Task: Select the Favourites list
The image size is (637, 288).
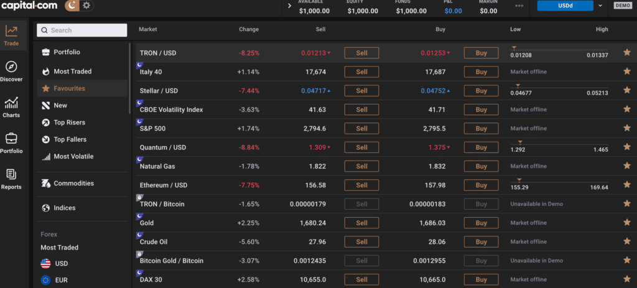Action: click(82, 88)
